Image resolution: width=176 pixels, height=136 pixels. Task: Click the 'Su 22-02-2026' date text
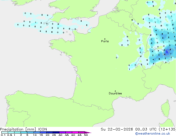pyautogui.click(x=117, y=129)
